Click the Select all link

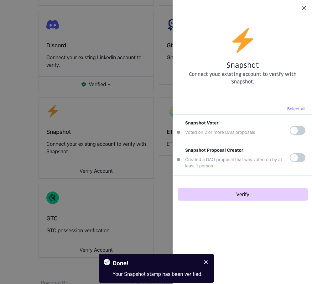pyautogui.click(x=296, y=109)
